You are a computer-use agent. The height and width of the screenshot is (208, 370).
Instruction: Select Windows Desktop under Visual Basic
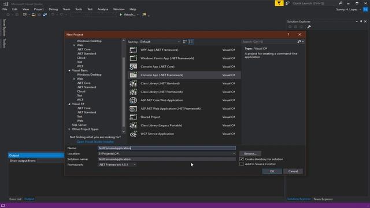(89, 75)
